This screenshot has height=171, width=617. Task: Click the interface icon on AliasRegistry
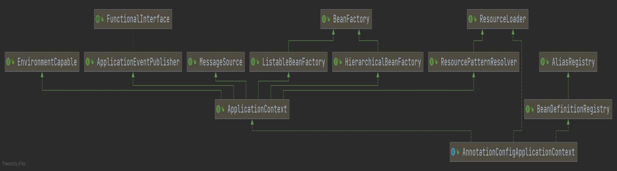click(x=543, y=62)
